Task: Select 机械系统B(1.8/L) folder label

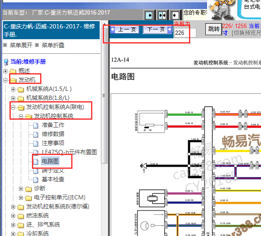Action: click(x=48, y=98)
